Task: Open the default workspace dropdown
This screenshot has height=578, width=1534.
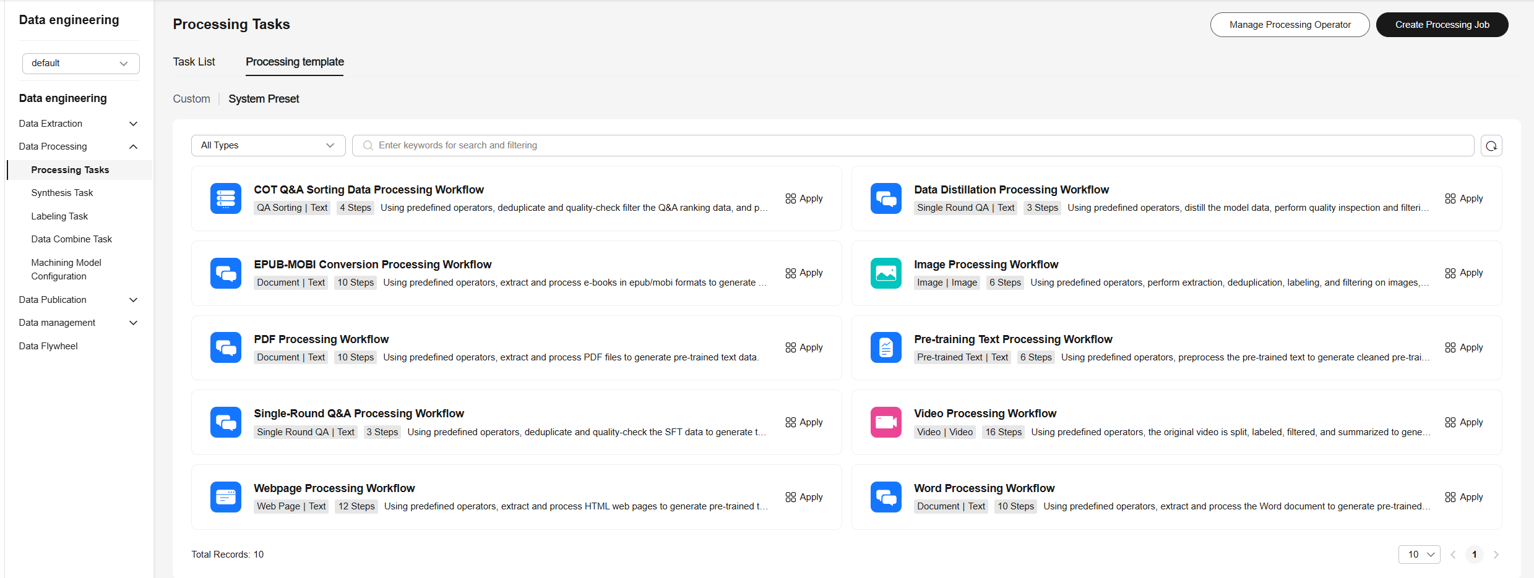Action: tap(80, 64)
